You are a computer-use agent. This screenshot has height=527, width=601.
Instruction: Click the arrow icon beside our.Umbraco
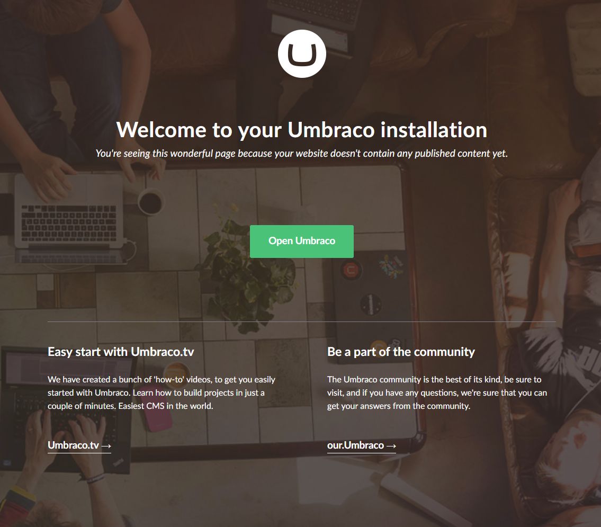(x=391, y=446)
